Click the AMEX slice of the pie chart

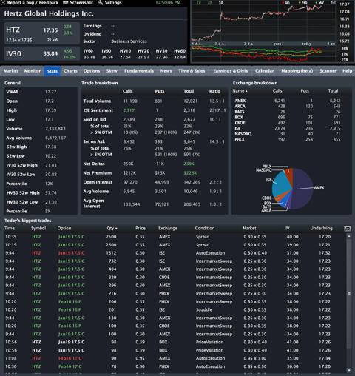[x=303, y=189]
